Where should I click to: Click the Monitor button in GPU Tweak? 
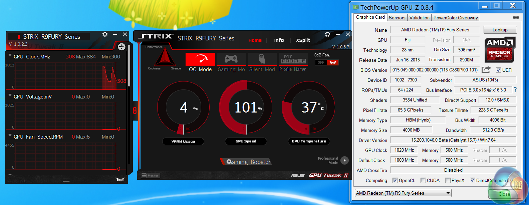tap(151, 176)
